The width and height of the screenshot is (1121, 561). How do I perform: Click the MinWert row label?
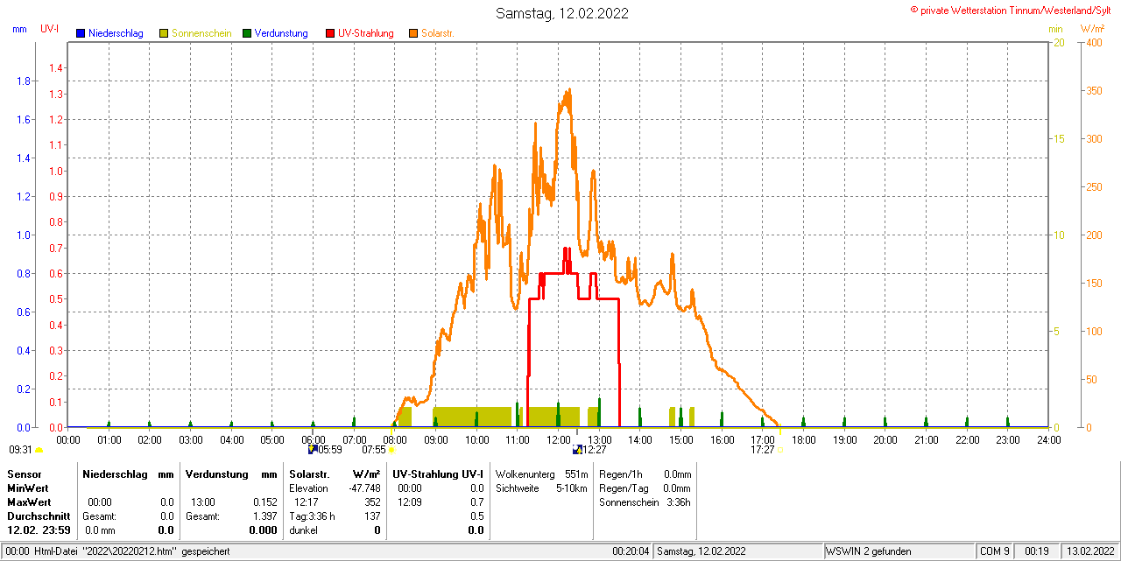[x=28, y=487]
